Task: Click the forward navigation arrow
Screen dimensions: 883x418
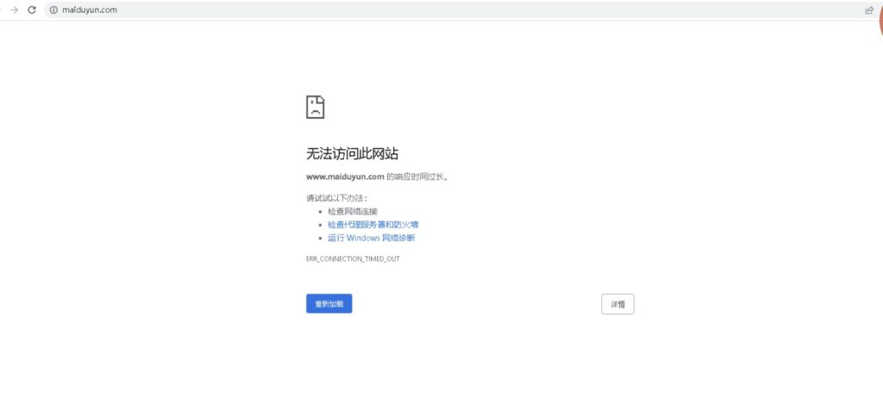Action: point(14,9)
